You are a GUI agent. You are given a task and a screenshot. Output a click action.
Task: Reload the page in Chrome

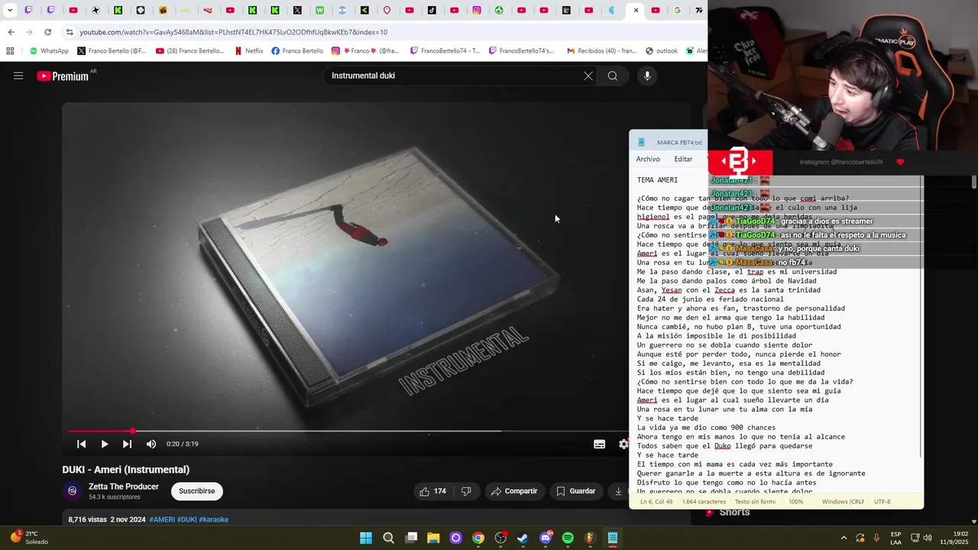(47, 32)
